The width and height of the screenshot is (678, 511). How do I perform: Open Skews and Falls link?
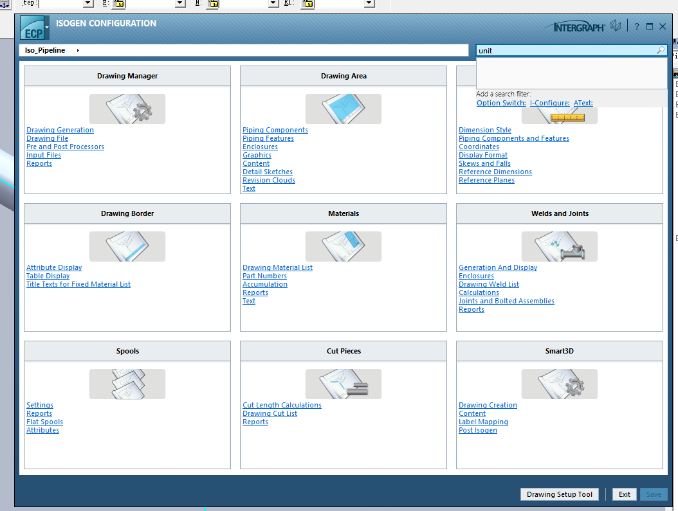[484, 163]
